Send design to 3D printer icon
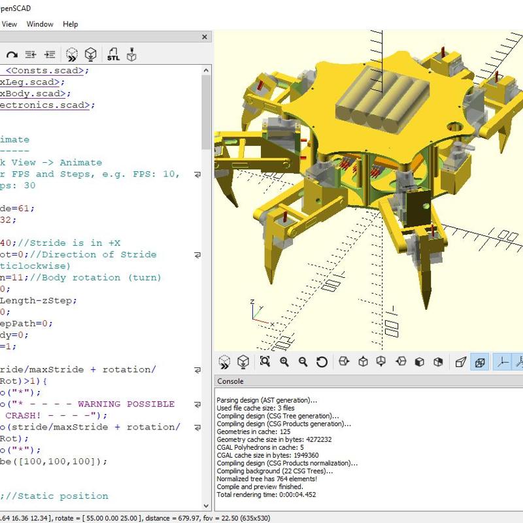 [132, 54]
